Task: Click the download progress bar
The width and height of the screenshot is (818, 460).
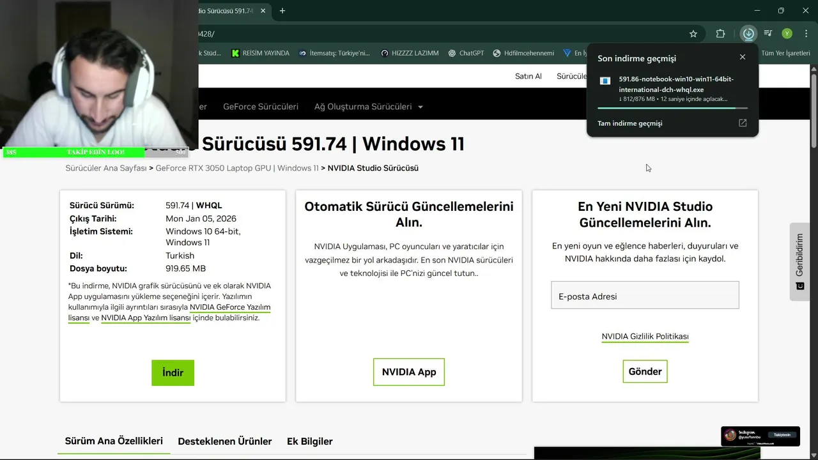Action: point(672,109)
